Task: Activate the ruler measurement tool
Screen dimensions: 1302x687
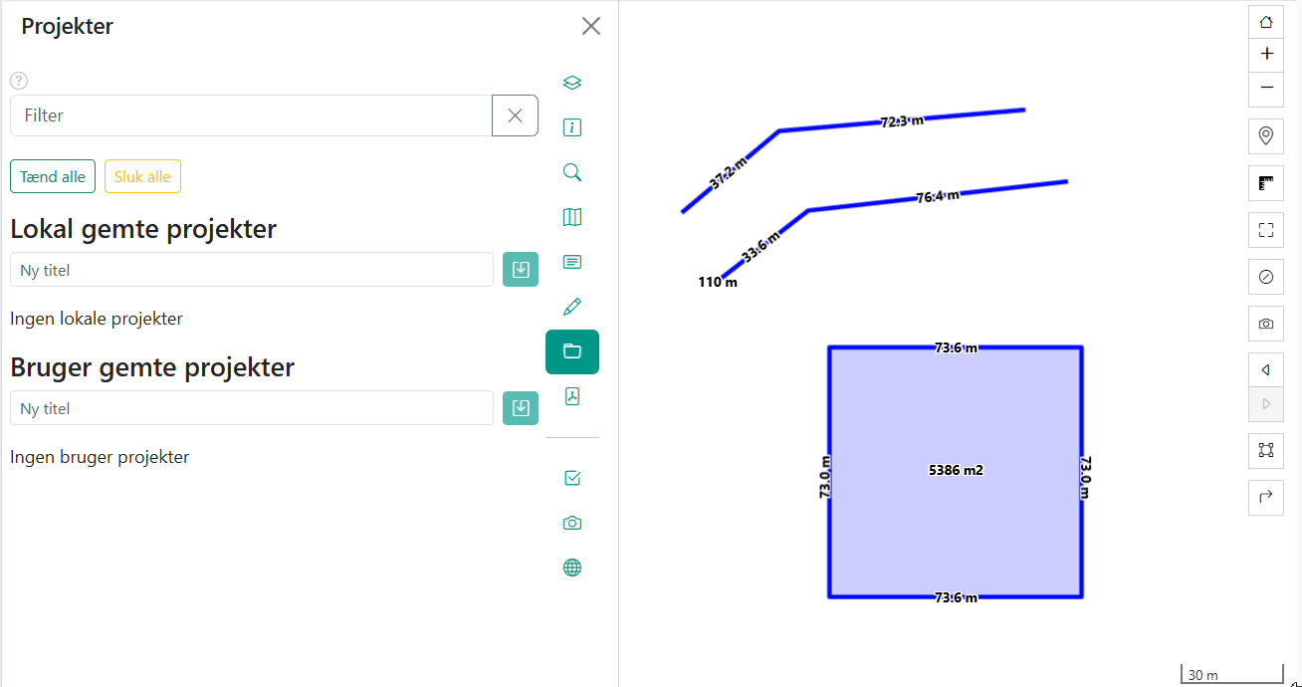Action: (1266, 183)
